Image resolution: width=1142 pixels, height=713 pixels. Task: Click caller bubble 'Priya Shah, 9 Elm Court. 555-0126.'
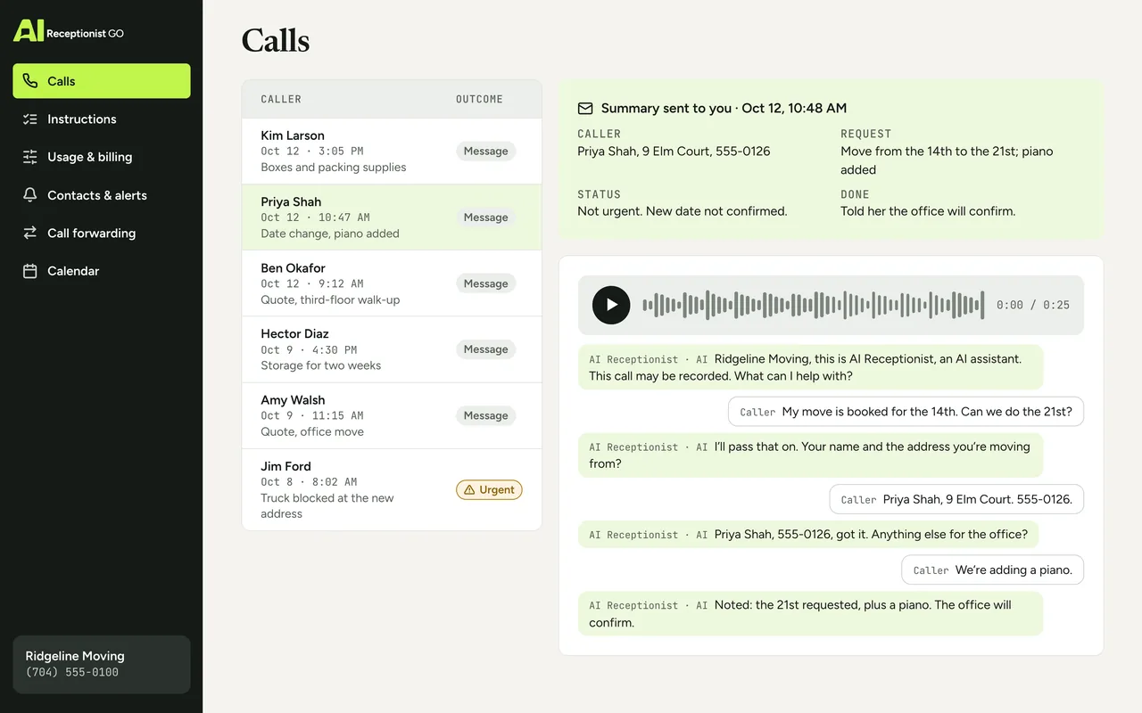pyautogui.click(x=956, y=499)
